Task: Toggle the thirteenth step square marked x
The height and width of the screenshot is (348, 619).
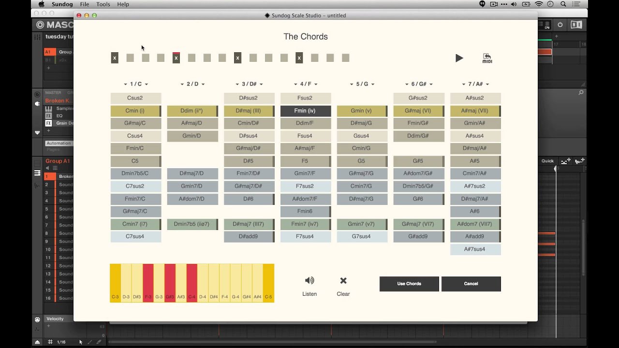Action: [x=299, y=58]
